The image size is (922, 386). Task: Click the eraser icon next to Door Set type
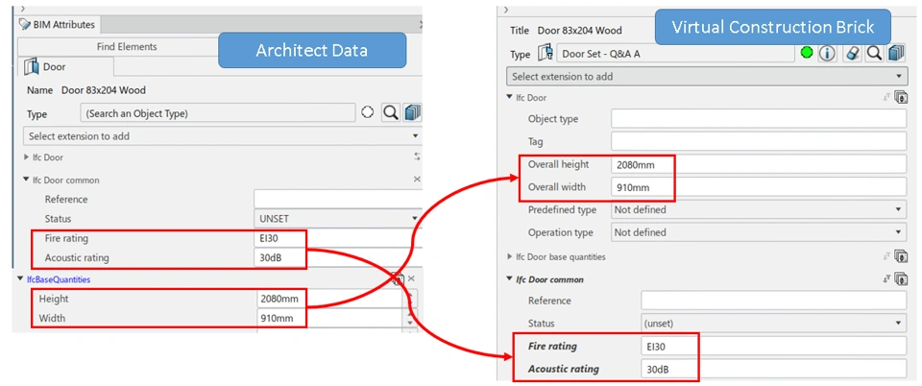click(852, 54)
